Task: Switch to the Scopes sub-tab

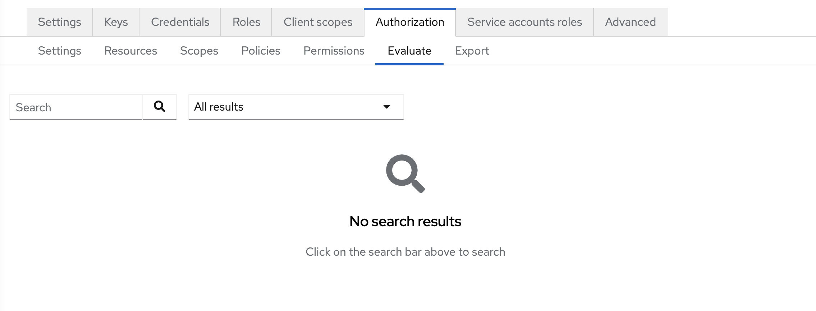Action: point(199,51)
